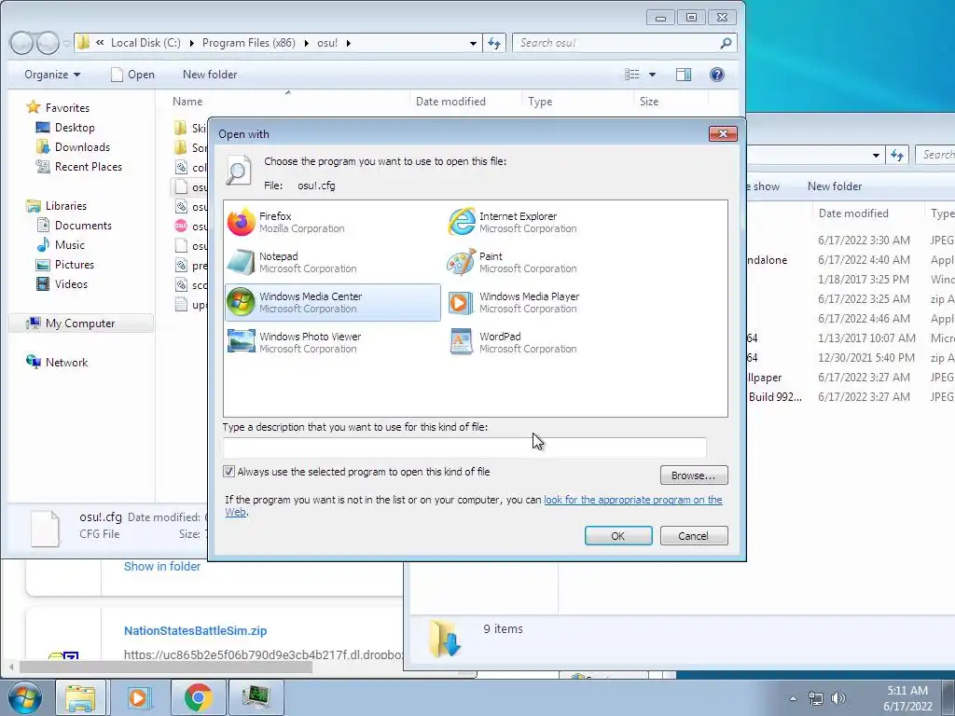The width and height of the screenshot is (955, 716).
Task: Cancel the Open with dialog
Action: 694,536
